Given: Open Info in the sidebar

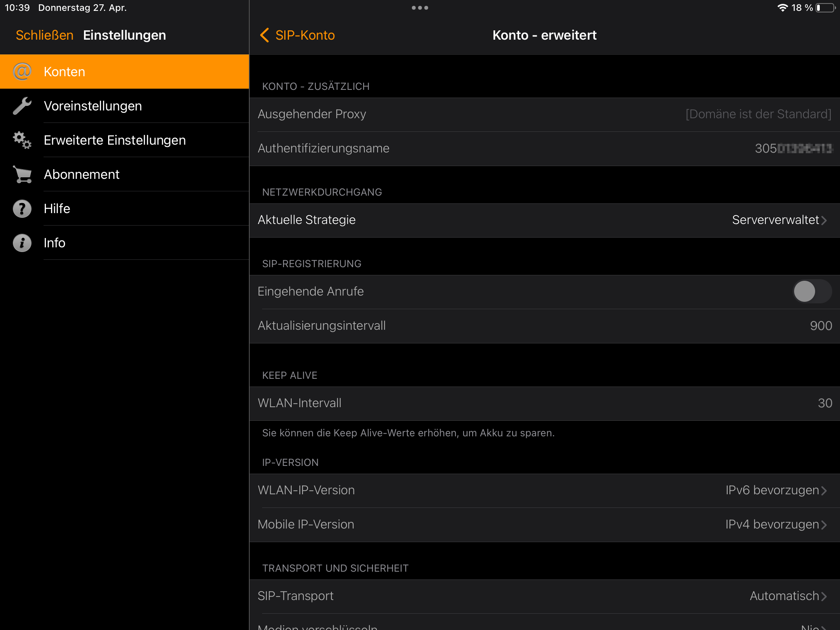Looking at the screenshot, I should click(124, 243).
